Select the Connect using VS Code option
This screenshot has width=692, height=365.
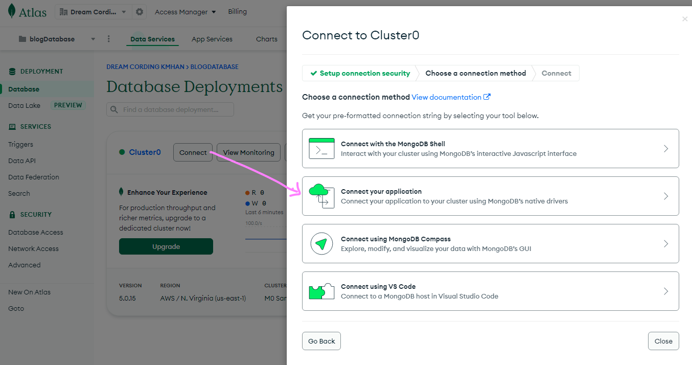[x=491, y=291]
